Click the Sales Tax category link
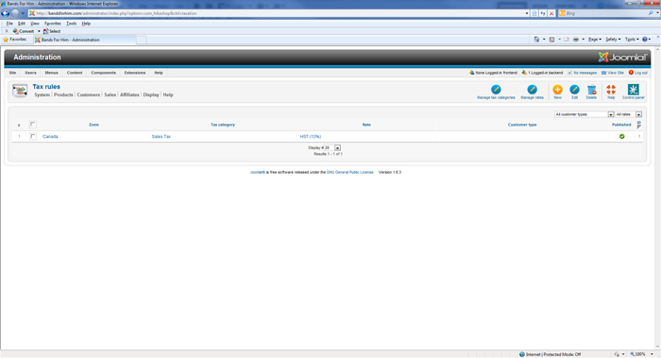The height and width of the screenshot is (358, 661). [161, 137]
